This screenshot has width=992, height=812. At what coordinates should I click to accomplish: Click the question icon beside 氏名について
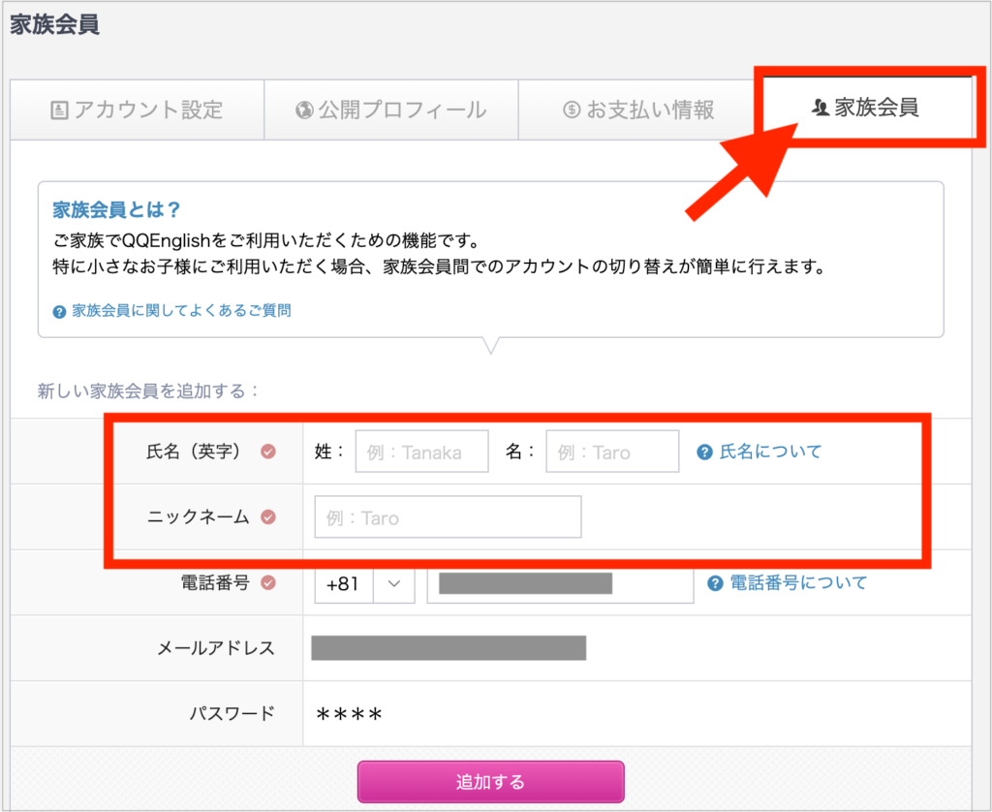click(705, 452)
